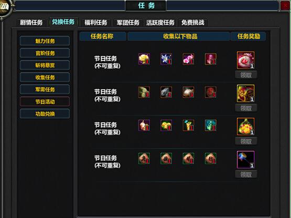The width and height of the screenshot is (291, 218).
Task: Select the golden treasure chest reward icon
Action: (x=245, y=94)
